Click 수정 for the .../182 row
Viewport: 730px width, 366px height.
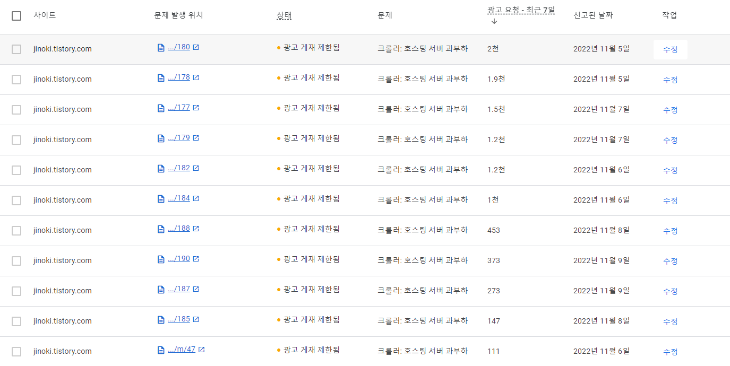tap(670, 170)
